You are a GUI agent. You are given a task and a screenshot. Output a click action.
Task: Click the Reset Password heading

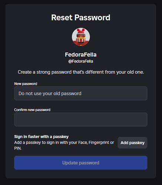[81, 17]
